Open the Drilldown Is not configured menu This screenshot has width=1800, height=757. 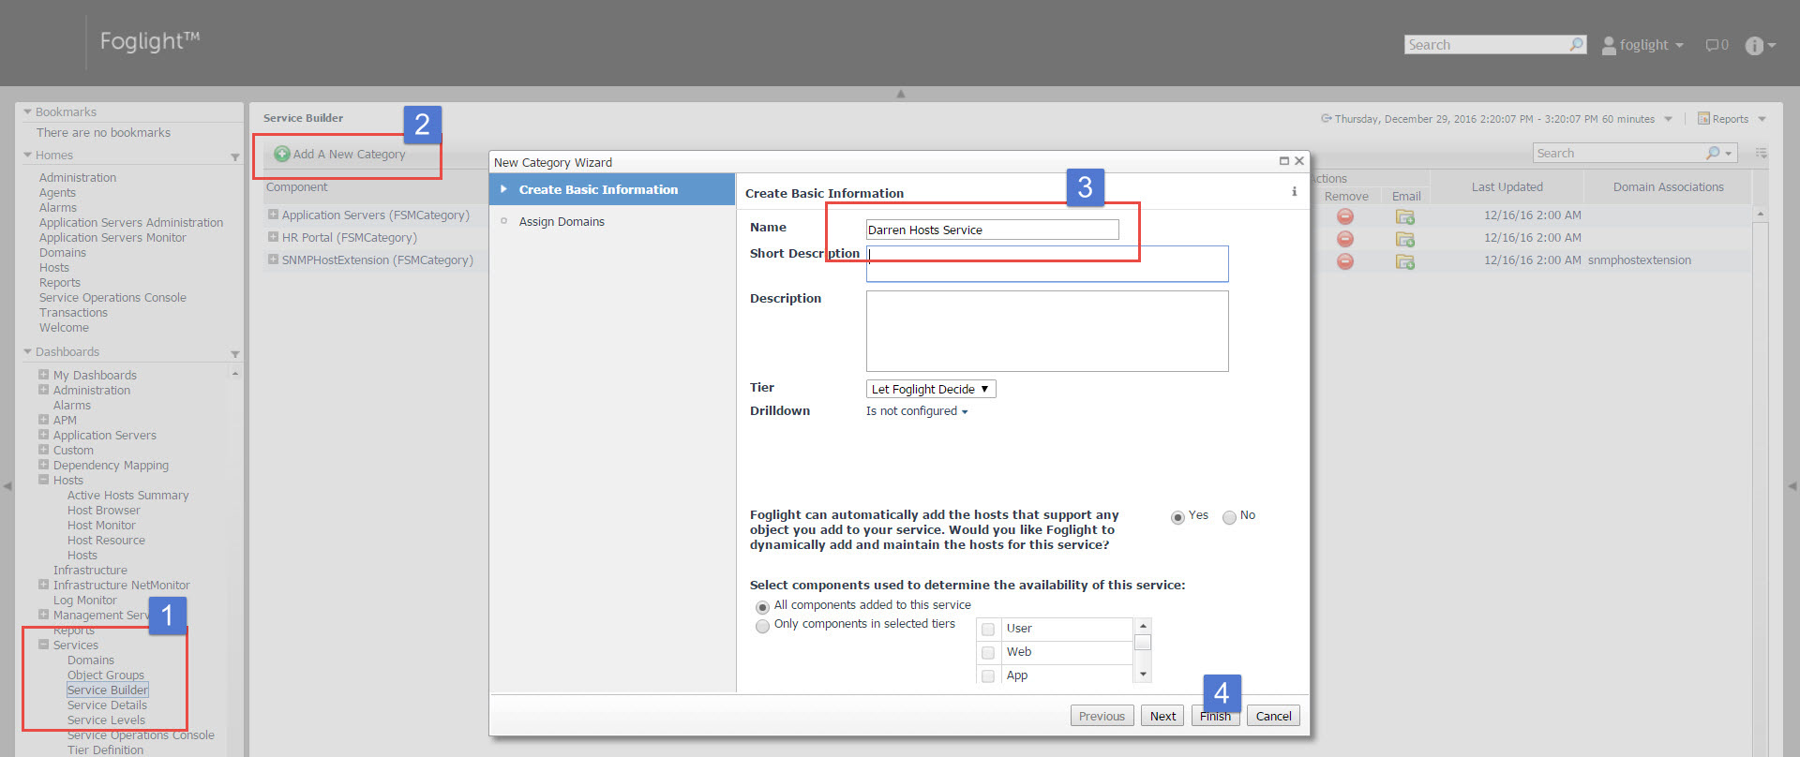click(x=916, y=411)
